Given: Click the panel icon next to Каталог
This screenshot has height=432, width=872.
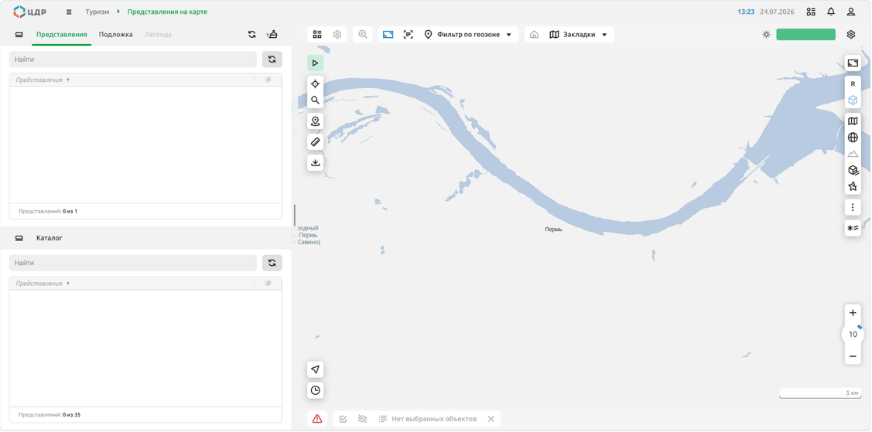Looking at the screenshot, I should coord(19,238).
